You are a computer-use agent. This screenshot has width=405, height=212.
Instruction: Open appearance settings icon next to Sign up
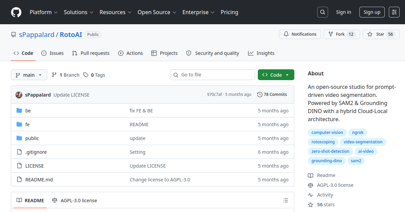tap(394, 12)
